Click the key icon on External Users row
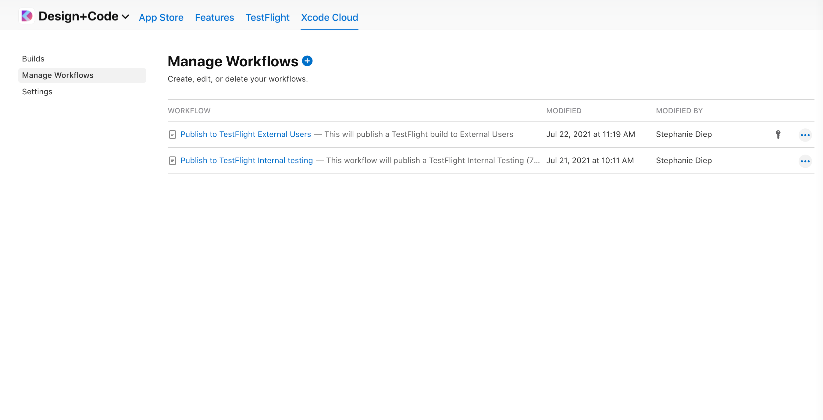The width and height of the screenshot is (823, 420). (778, 135)
